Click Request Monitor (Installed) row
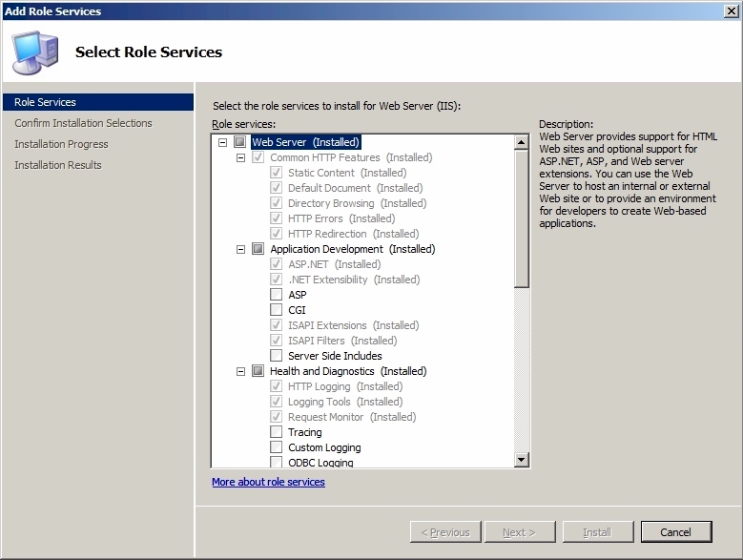This screenshot has width=743, height=560. pyautogui.click(x=352, y=417)
